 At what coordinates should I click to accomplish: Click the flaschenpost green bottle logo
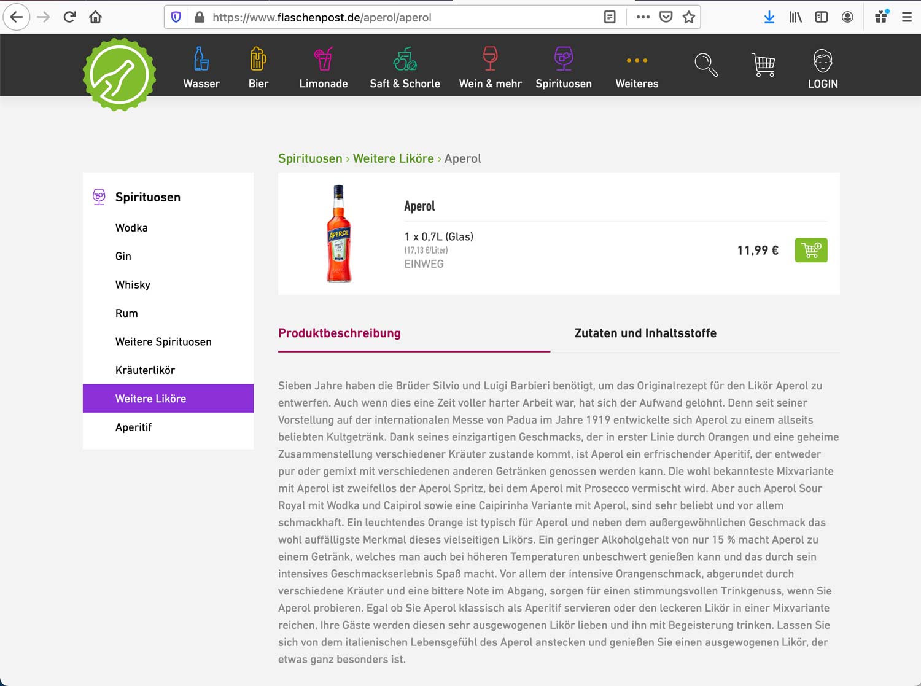pos(120,75)
